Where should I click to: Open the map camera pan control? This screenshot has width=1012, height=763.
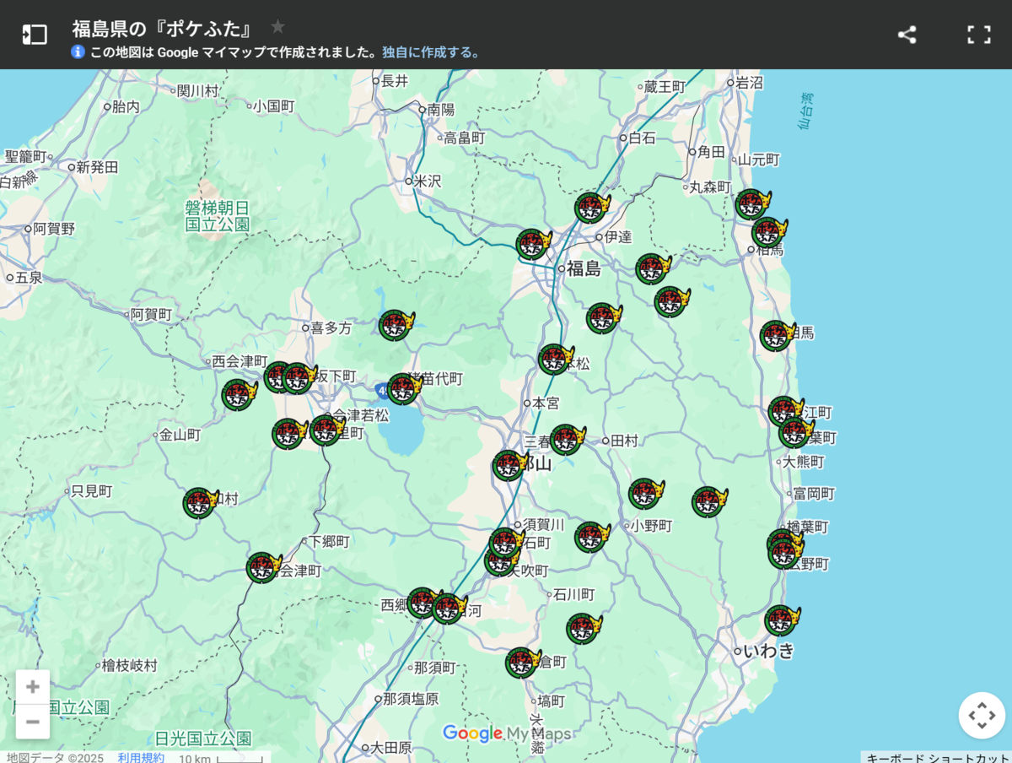tap(982, 716)
